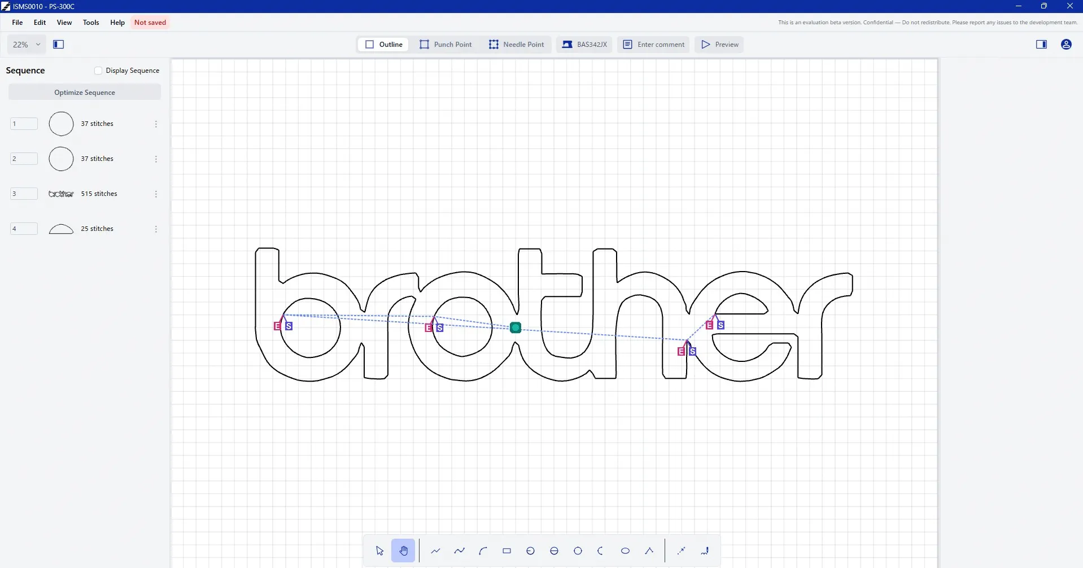Enable the Display Sequence checkbox

point(98,71)
